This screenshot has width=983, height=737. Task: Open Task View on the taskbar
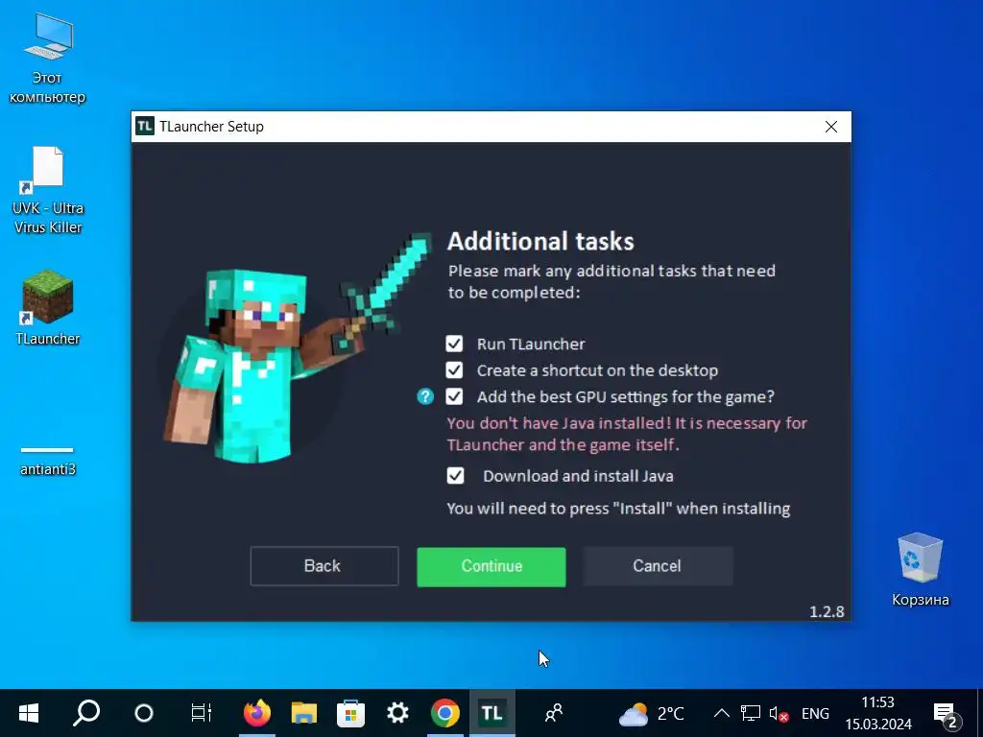[x=202, y=713]
